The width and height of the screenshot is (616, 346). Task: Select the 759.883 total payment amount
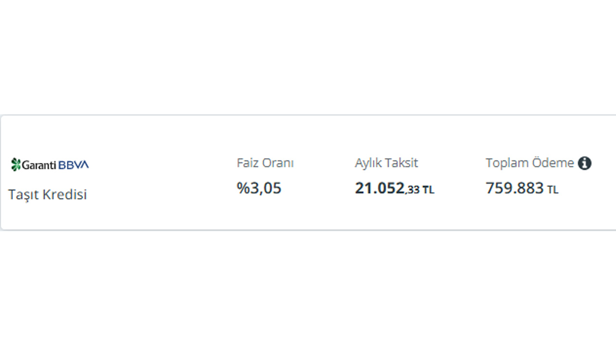point(514,188)
